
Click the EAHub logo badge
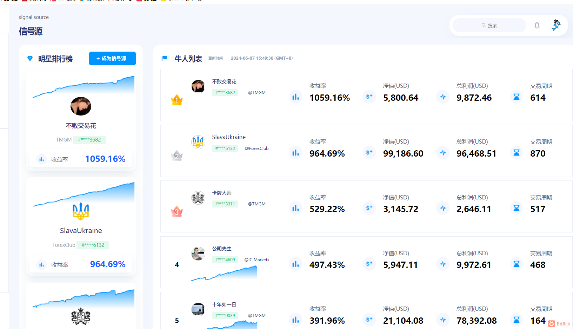pos(559,324)
